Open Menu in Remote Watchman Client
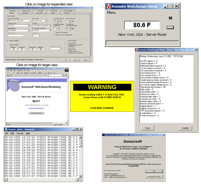The height and width of the screenshot is (185, 201). click(111, 12)
